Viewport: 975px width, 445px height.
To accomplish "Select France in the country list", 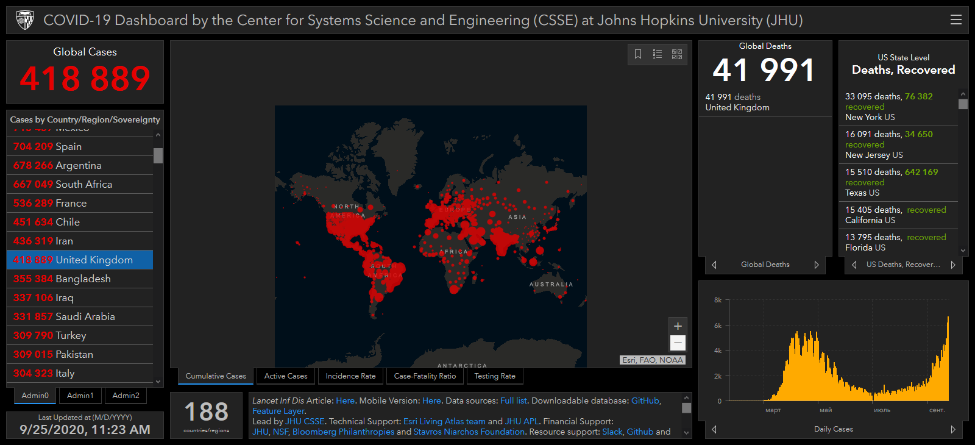I will pos(80,203).
